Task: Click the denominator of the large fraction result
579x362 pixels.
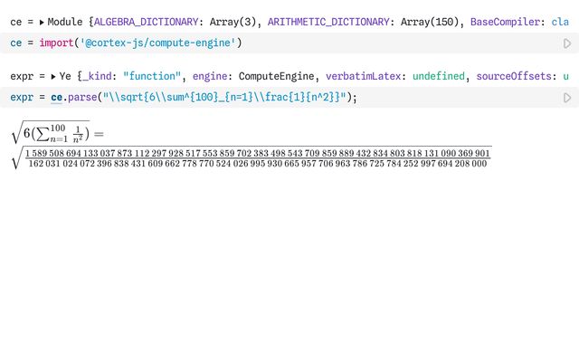Action: tap(257, 163)
